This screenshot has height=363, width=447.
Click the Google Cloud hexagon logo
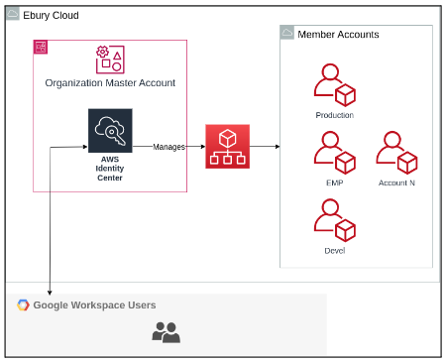click(23, 304)
